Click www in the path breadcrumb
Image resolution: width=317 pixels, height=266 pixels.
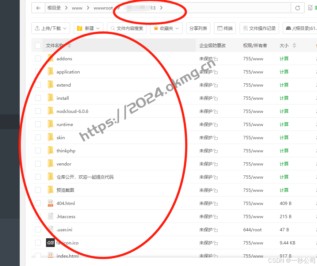pos(77,8)
